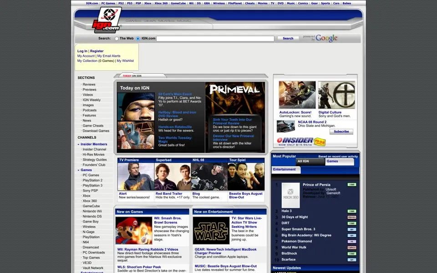The height and width of the screenshot is (273, 437).
Task: Click into the search text field
Action: coord(215,38)
